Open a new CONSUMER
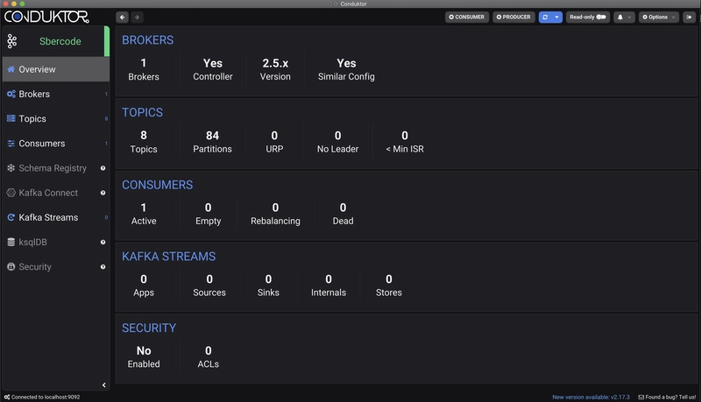This screenshot has height=402, width=701. [x=467, y=17]
